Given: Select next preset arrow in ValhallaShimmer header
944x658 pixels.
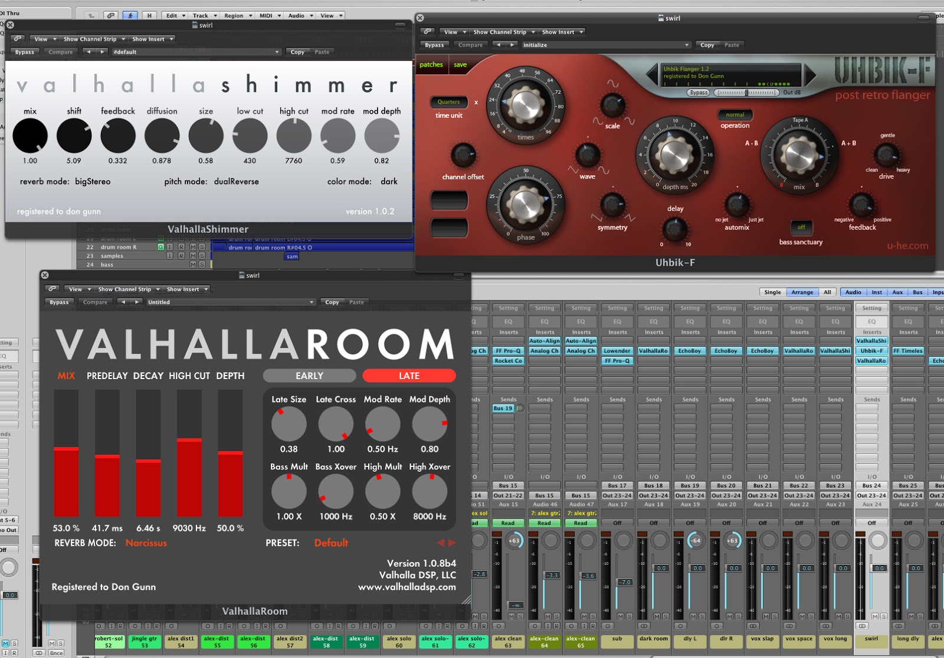Looking at the screenshot, I should pyautogui.click(x=102, y=52).
